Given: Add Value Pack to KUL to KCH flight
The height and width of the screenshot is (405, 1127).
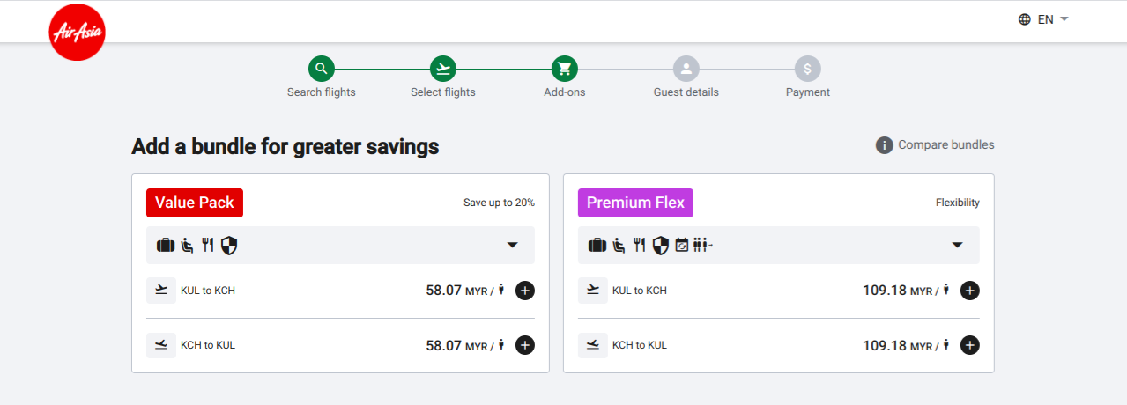Looking at the screenshot, I should (525, 291).
